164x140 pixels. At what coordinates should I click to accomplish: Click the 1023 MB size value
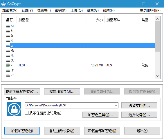tap(97, 66)
